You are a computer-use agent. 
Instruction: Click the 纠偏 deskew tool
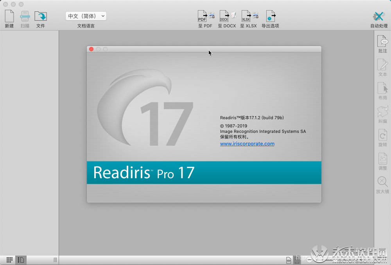coord(382,115)
